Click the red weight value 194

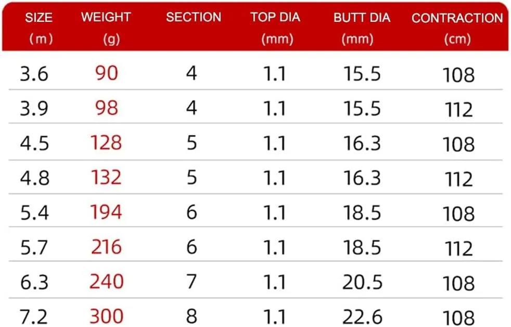(106, 212)
